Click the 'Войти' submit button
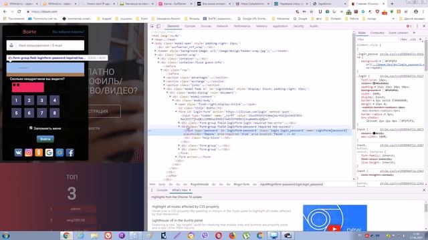 point(45,139)
